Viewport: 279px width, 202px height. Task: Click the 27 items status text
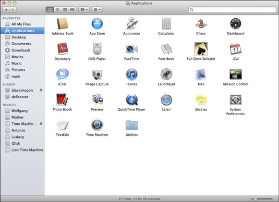pos(140,199)
